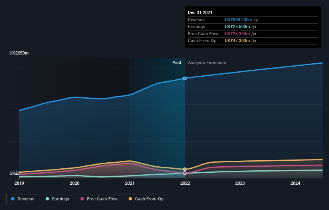329x210 pixels.
Task: Click the Analysts Forecasts label
Action: point(207,63)
